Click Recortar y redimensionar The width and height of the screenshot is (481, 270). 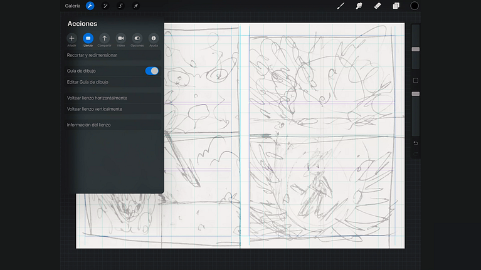tap(92, 55)
